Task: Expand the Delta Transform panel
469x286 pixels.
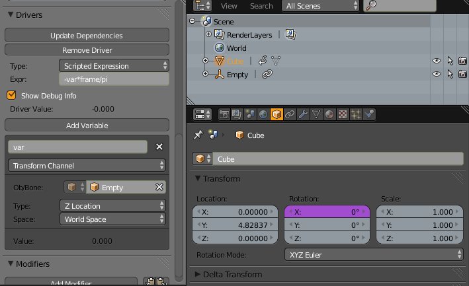Action: tap(198, 274)
